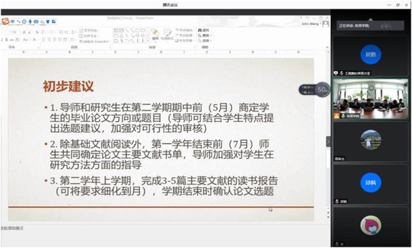Image resolution: width=412 pixels, height=248 pixels.
Task: Collapse the ribbon using the up chevron
Action: click(x=327, y=47)
